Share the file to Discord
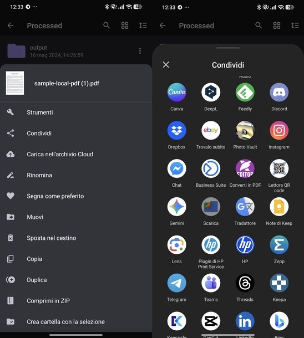The width and height of the screenshot is (304, 338). point(279,93)
